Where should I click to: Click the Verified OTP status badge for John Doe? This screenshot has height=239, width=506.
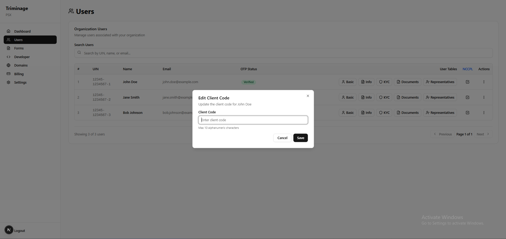[x=248, y=82]
